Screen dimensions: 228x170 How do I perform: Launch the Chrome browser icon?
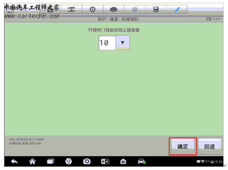point(68,161)
